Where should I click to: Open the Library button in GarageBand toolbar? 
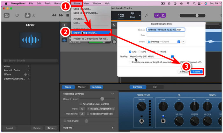pyautogui.click(x=7, y=15)
